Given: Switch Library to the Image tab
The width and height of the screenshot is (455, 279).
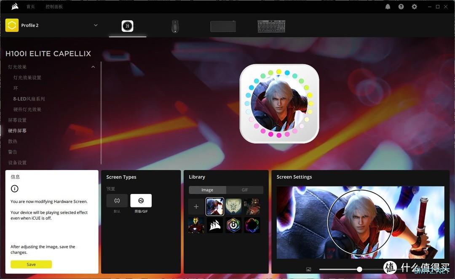Looking at the screenshot, I should 207,190.
